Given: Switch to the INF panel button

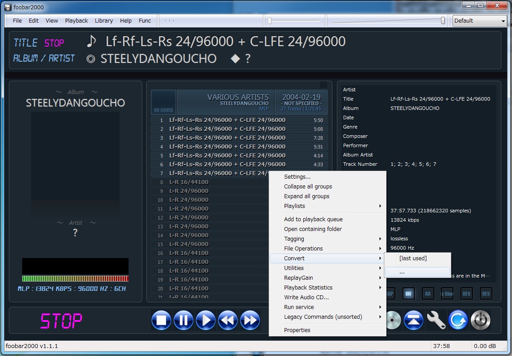Looking at the screenshot, I should click(x=408, y=293).
